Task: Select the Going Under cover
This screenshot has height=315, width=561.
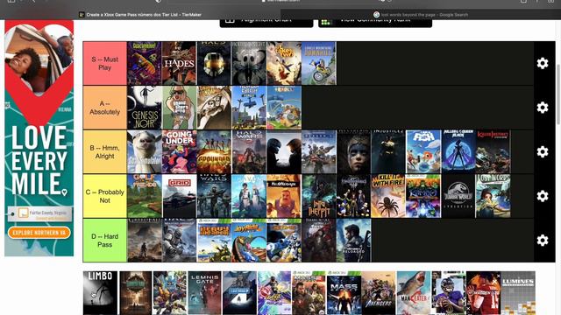Action: (179, 151)
